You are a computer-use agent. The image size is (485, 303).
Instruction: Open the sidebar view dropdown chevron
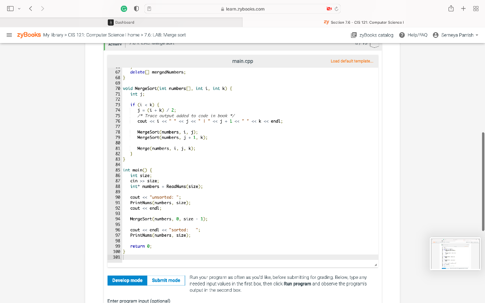pyautogui.click(x=20, y=8)
